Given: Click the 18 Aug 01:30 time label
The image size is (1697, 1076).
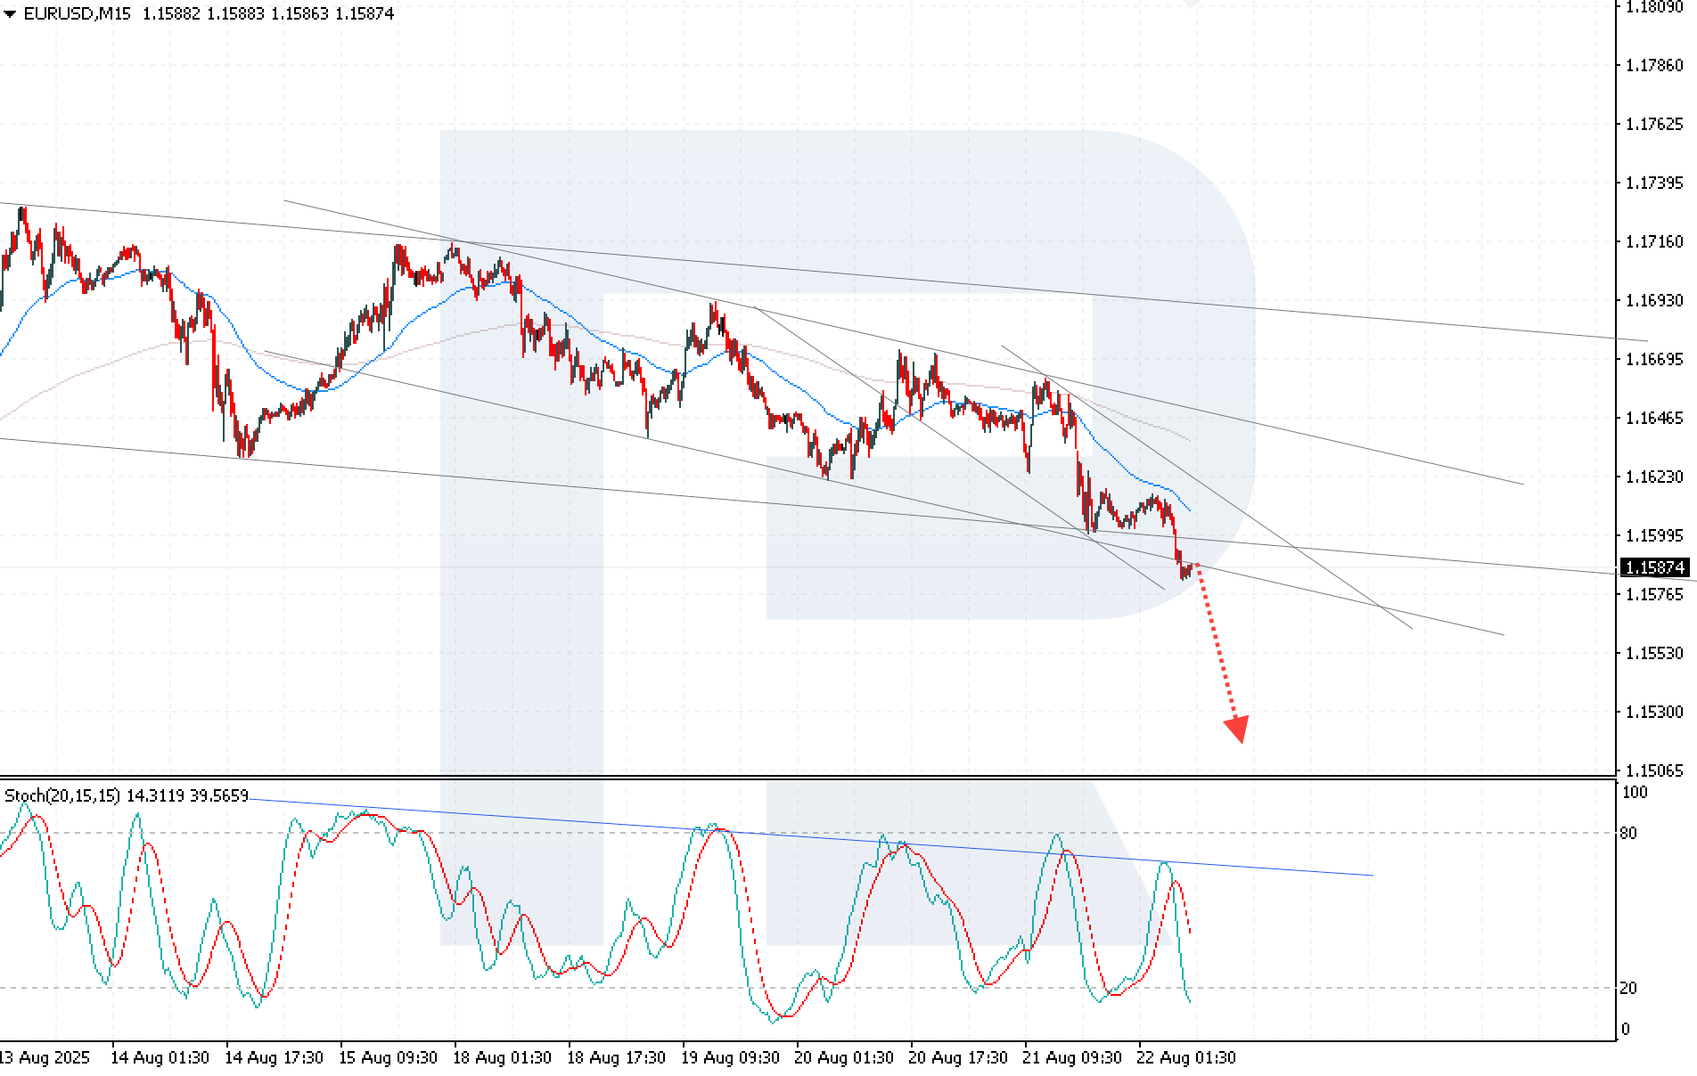Looking at the screenshot, I should click(501, 1057).
